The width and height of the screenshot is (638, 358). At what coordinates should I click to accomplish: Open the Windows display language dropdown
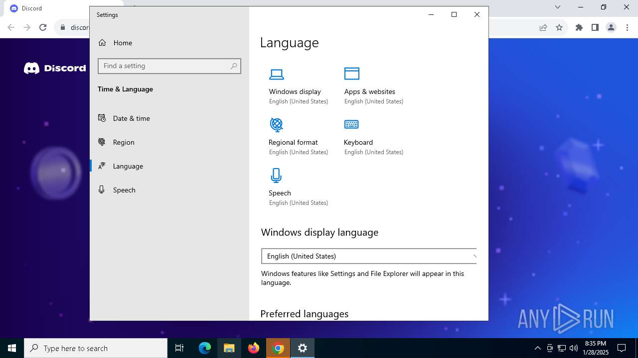click(x=369, y=256)
